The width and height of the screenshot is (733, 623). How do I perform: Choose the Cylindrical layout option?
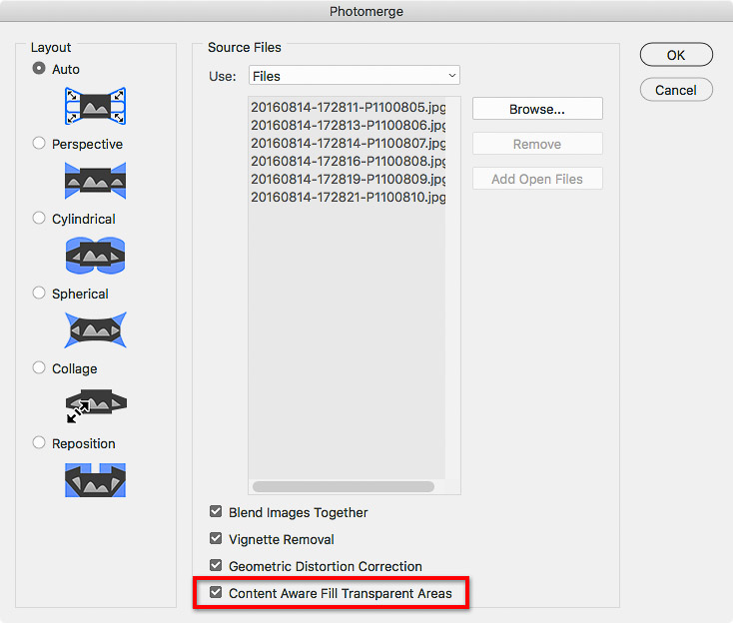[39, 218]
